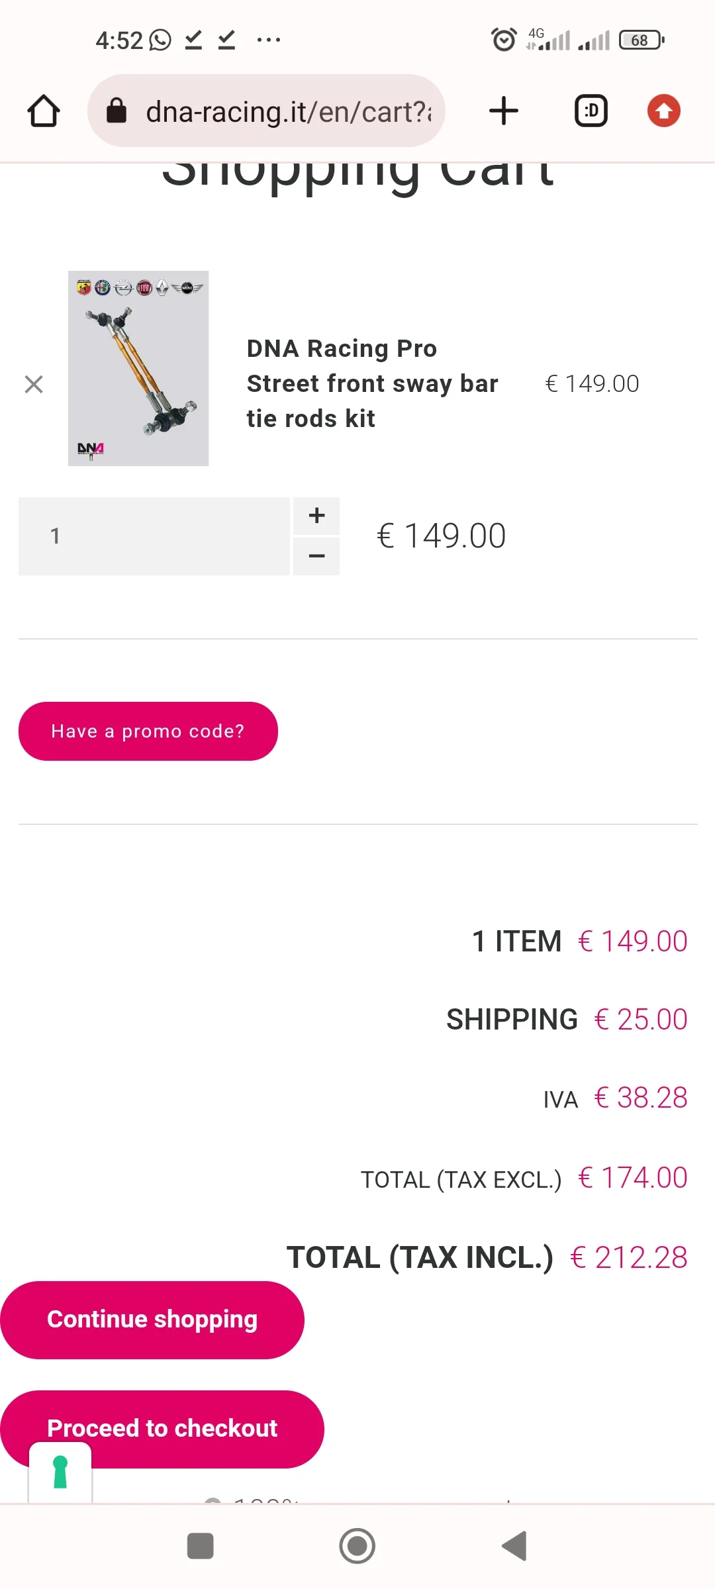Tap the lock site security icon
Screen dimensions: 715x1589
click(x=117, y=111)
